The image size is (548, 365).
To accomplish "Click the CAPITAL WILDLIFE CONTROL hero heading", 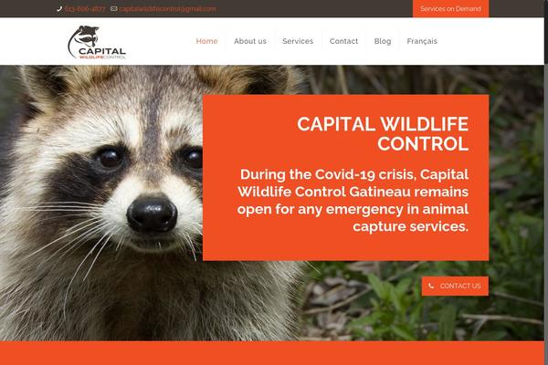I will [x=383, y=134].
